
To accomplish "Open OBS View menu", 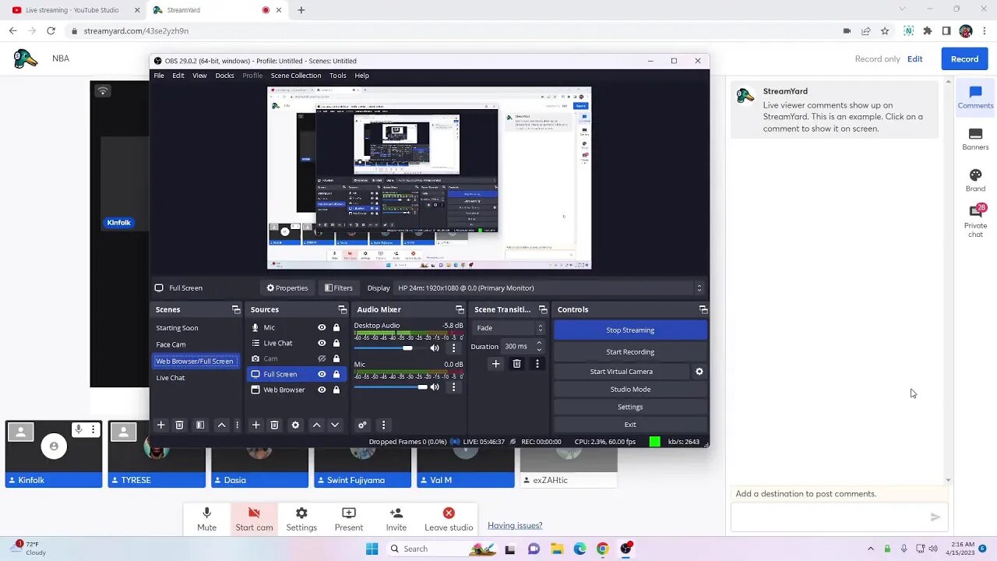I will [x=199, y=76].
